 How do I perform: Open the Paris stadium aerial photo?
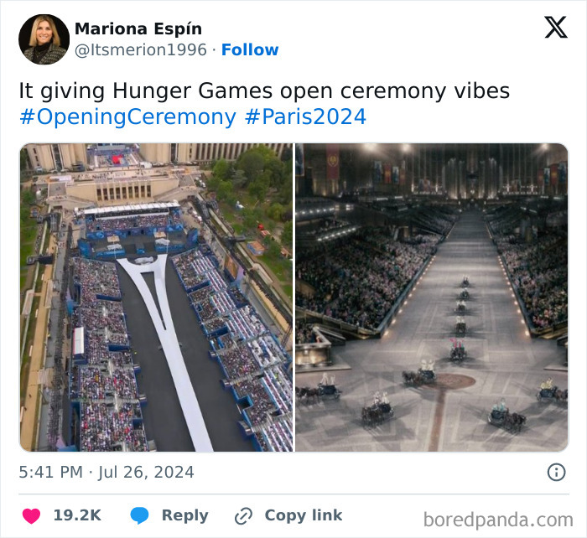tap(156, 297)
